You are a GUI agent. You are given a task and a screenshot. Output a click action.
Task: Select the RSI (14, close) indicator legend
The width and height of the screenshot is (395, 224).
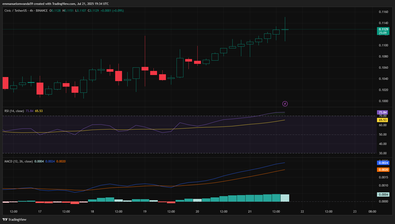[14, 111]
